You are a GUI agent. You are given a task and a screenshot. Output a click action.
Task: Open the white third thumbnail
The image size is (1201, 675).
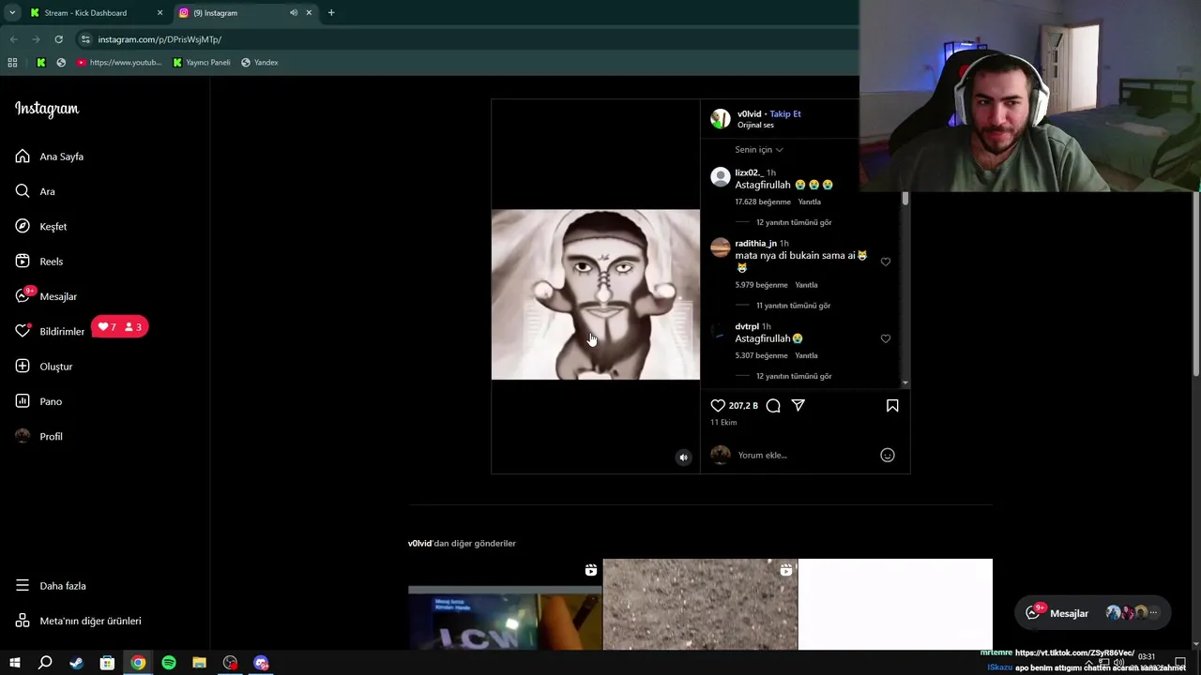coord(895,604)
